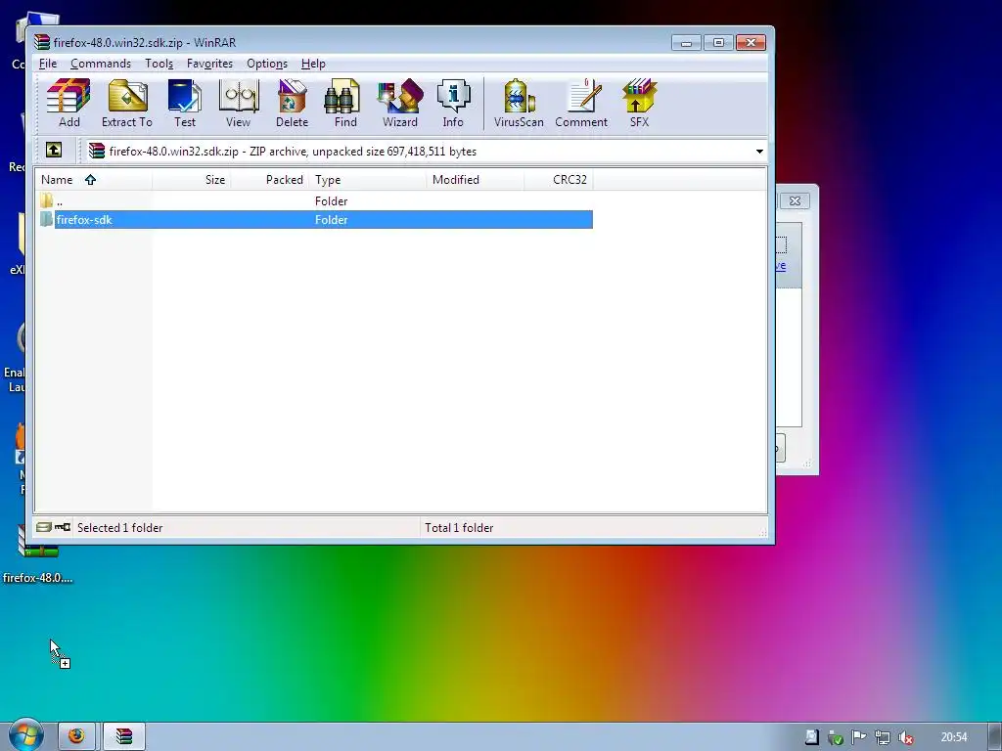Add a Comment to the archive
1002x751 pixels.
coord(581,104)
